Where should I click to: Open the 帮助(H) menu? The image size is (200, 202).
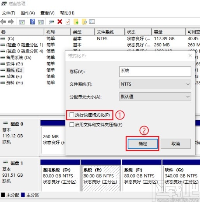click(67, 13)
